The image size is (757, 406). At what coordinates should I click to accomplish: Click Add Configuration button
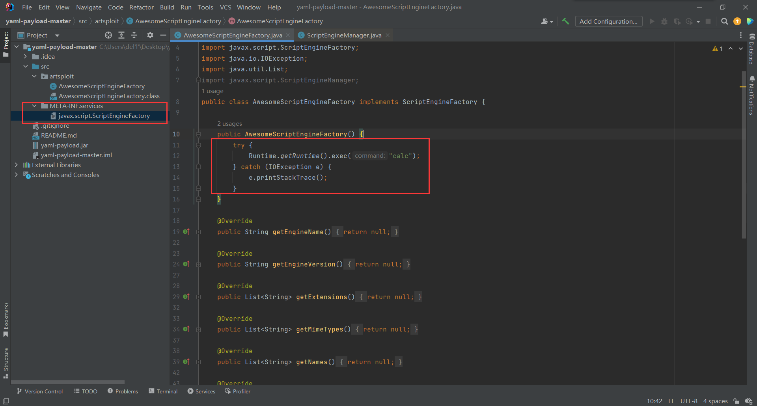tap(608, 21)
